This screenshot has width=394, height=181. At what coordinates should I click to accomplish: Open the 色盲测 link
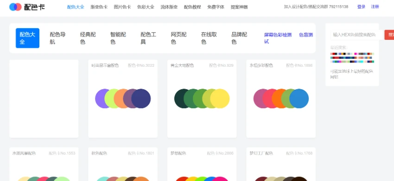click(306, 35)
